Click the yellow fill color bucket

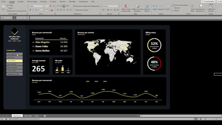pyautogui.click(x=47, y=10)
